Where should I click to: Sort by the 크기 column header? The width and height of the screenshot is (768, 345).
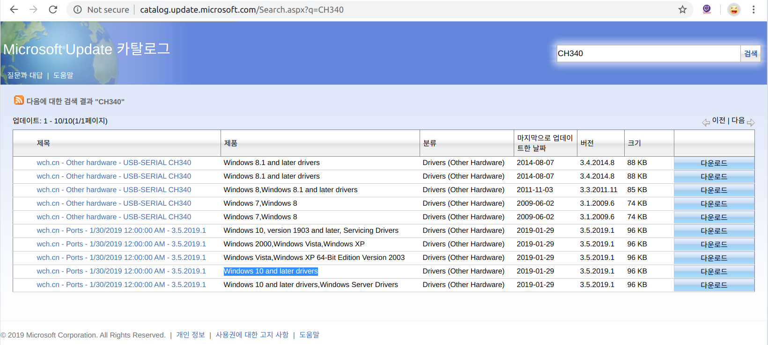point(634,143)
